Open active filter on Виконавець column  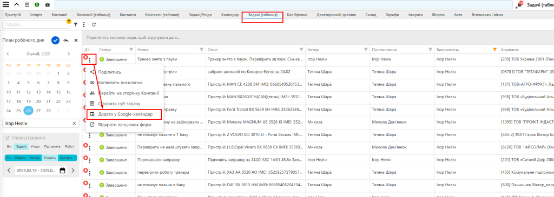click(x=494, y=50)
